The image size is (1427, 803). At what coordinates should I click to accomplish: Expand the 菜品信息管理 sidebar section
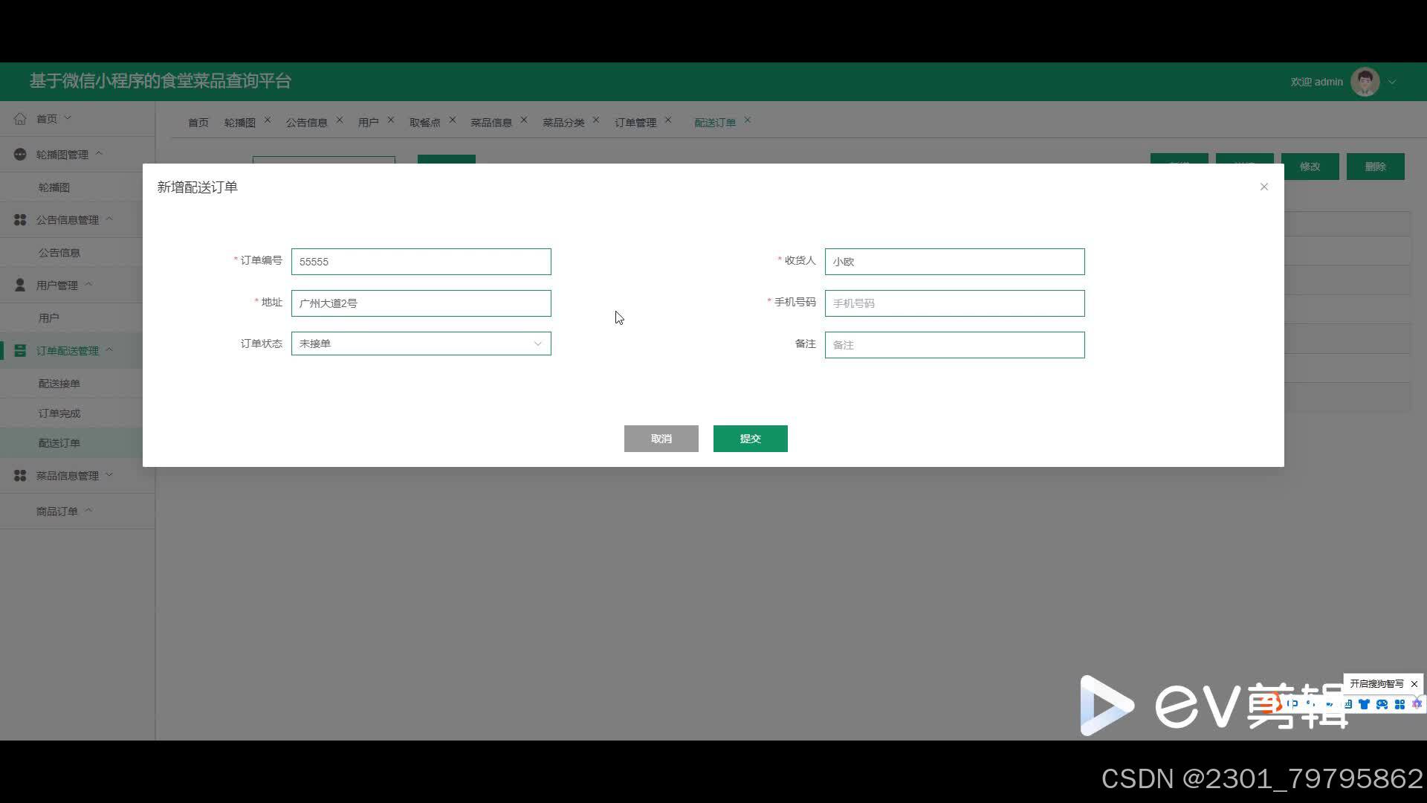(x=109, y=474)
